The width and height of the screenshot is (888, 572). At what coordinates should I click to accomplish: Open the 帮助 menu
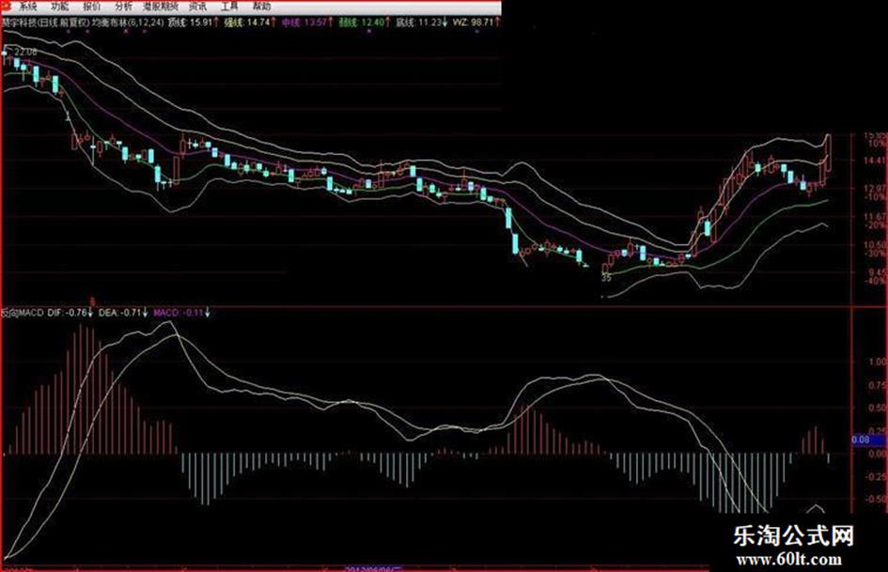[261, 7]
